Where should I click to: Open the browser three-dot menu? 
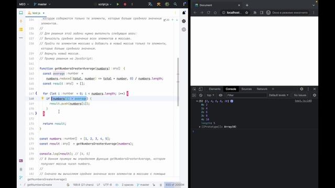point(314,13)
